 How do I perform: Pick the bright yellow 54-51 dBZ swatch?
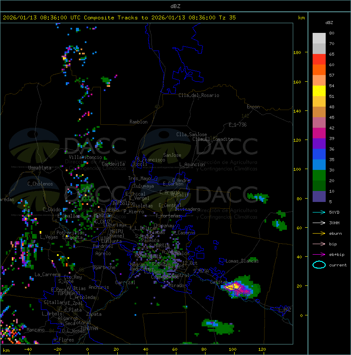319,91
